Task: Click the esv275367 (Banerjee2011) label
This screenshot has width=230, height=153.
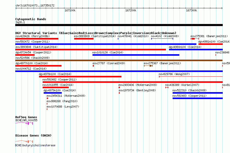Action: tap(162, 63)
